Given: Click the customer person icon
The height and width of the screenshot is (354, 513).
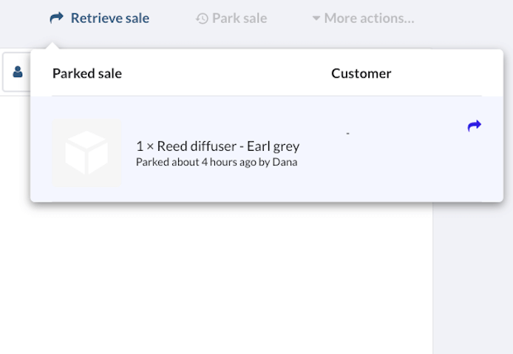Looking at the screenshot, I should click(x=17, y=72).
